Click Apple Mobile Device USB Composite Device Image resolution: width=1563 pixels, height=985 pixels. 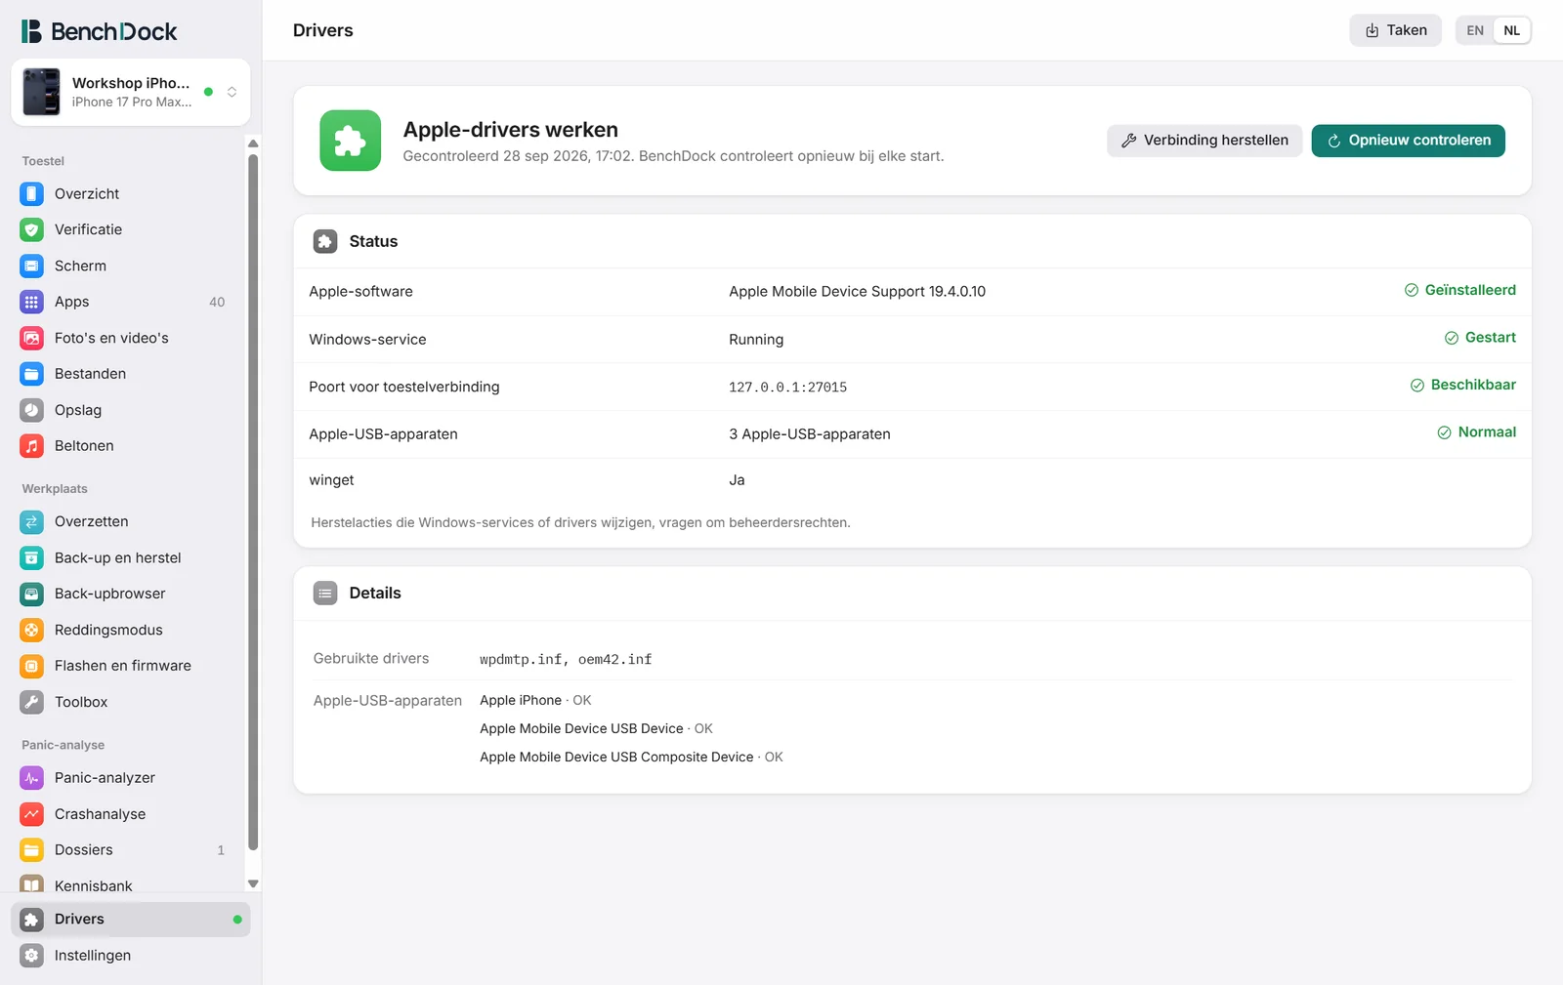tap(616, 758)
